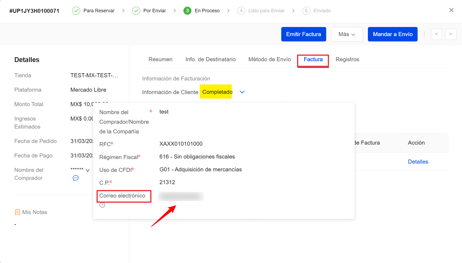This screenshot has height=263, width=462.
Task: Expand the masked Nombre del Comprador chevron
Action: pos(88,170)
